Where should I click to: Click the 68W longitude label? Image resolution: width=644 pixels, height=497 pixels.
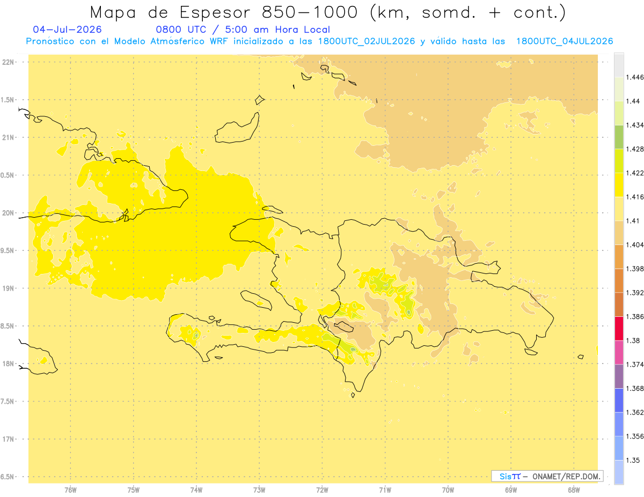coord(574,490)
